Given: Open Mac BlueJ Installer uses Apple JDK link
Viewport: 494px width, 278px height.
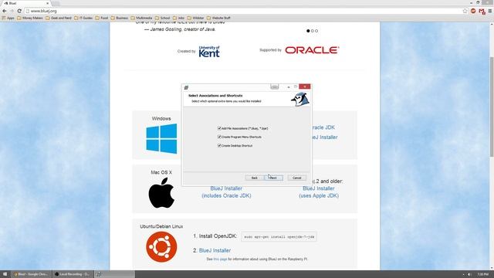Looking at the screenshot, I should point(319,192).
